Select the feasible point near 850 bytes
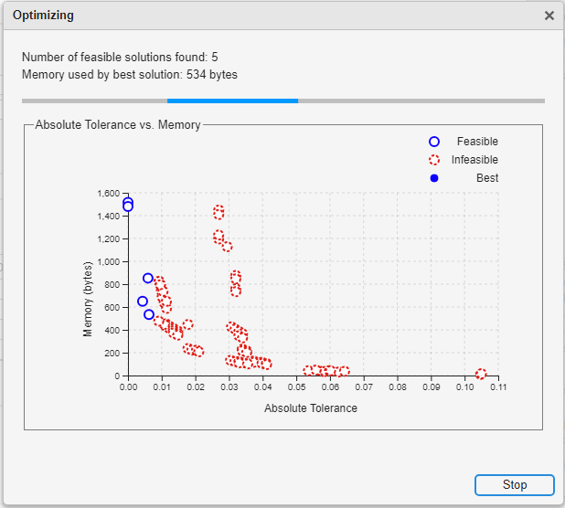 148,279
